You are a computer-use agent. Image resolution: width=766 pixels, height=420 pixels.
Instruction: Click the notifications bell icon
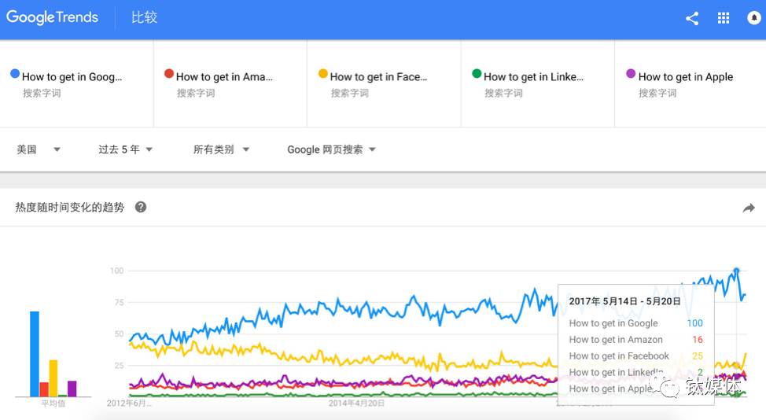pos(754,19)
